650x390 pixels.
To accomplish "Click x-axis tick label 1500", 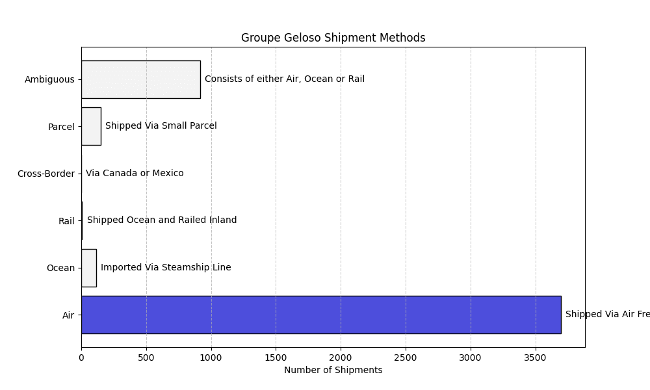I will [276, 357].
